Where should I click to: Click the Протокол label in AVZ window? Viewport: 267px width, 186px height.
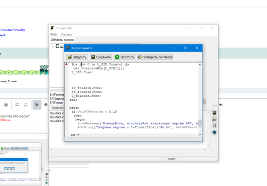[x=57, y=108]
